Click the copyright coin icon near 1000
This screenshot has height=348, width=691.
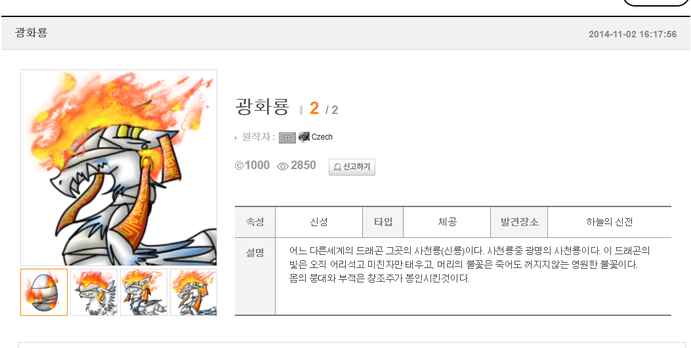coord(240,165)
